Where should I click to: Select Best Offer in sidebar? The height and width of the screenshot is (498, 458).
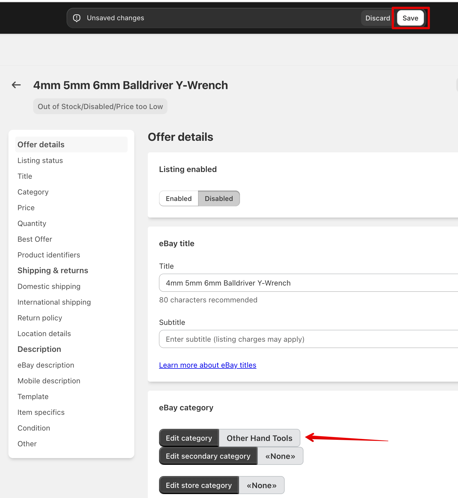[35, 239]
